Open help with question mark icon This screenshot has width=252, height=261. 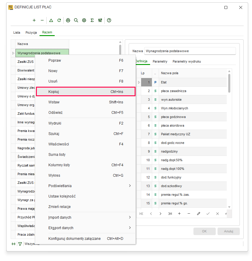[x=109, y=20]
